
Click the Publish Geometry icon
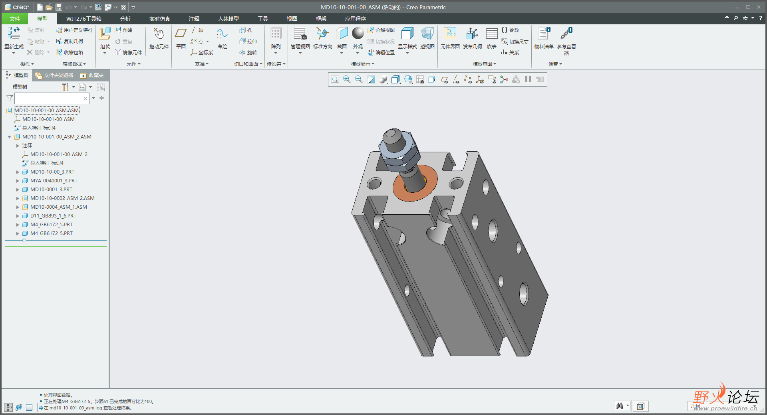pyautogui.click(x=472, y=34)
